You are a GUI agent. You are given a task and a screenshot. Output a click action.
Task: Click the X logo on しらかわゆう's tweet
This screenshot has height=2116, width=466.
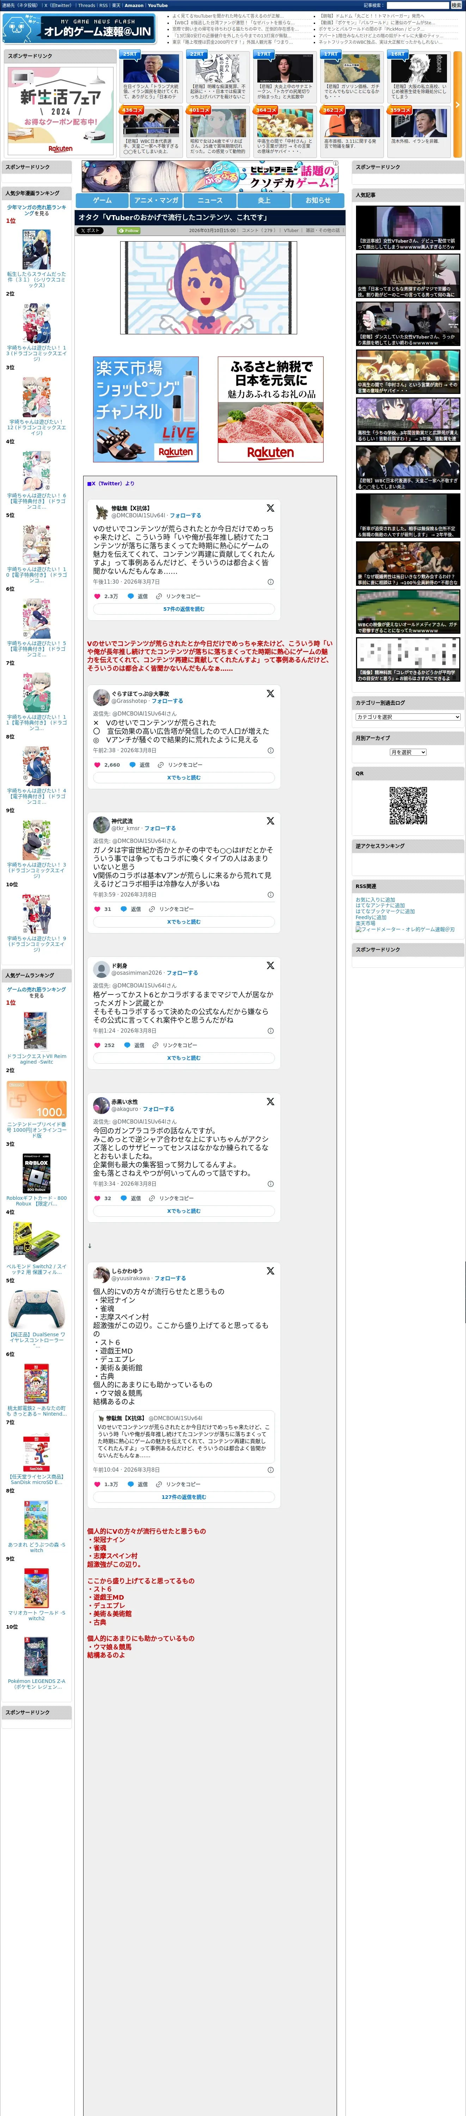click(270, 1270)
